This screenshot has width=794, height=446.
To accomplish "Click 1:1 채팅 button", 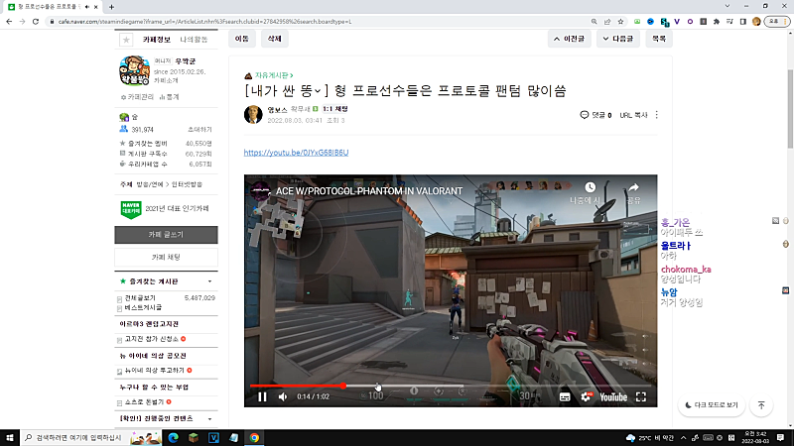I will [334, 109].
